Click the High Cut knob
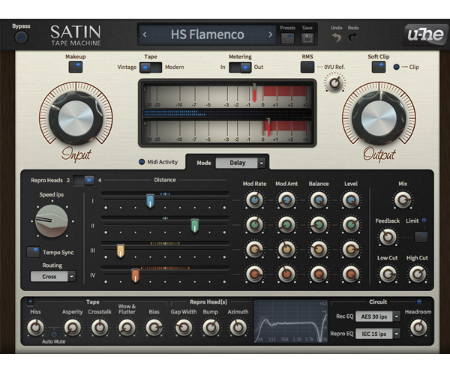 (x=417, y=274)
